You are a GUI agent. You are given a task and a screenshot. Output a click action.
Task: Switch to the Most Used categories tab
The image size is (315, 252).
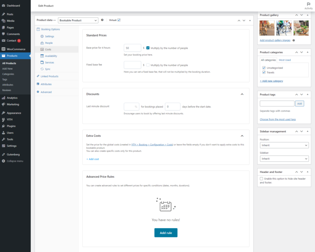tap(285, 60)
